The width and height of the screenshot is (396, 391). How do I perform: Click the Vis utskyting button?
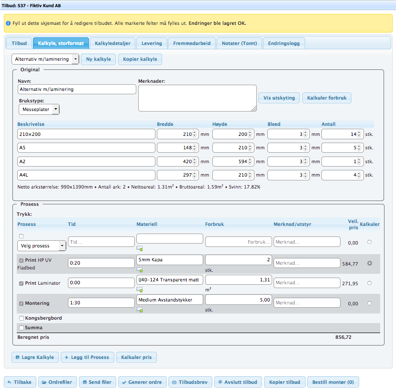[x=279, y=98]
